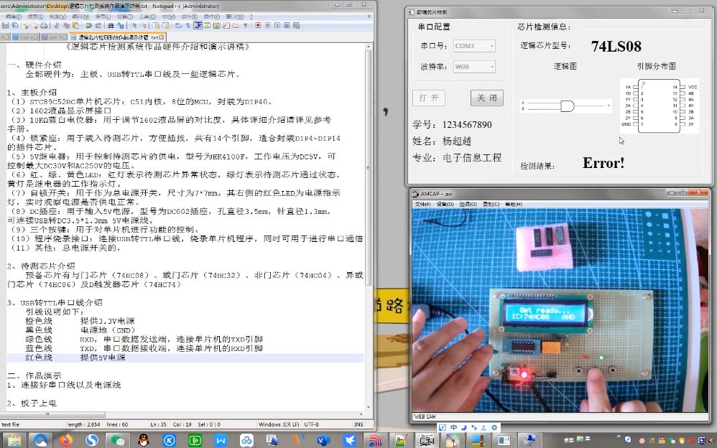
Task: Click the Cut icon in Notepad++ toolbar
Action: (x=55, y=25)
